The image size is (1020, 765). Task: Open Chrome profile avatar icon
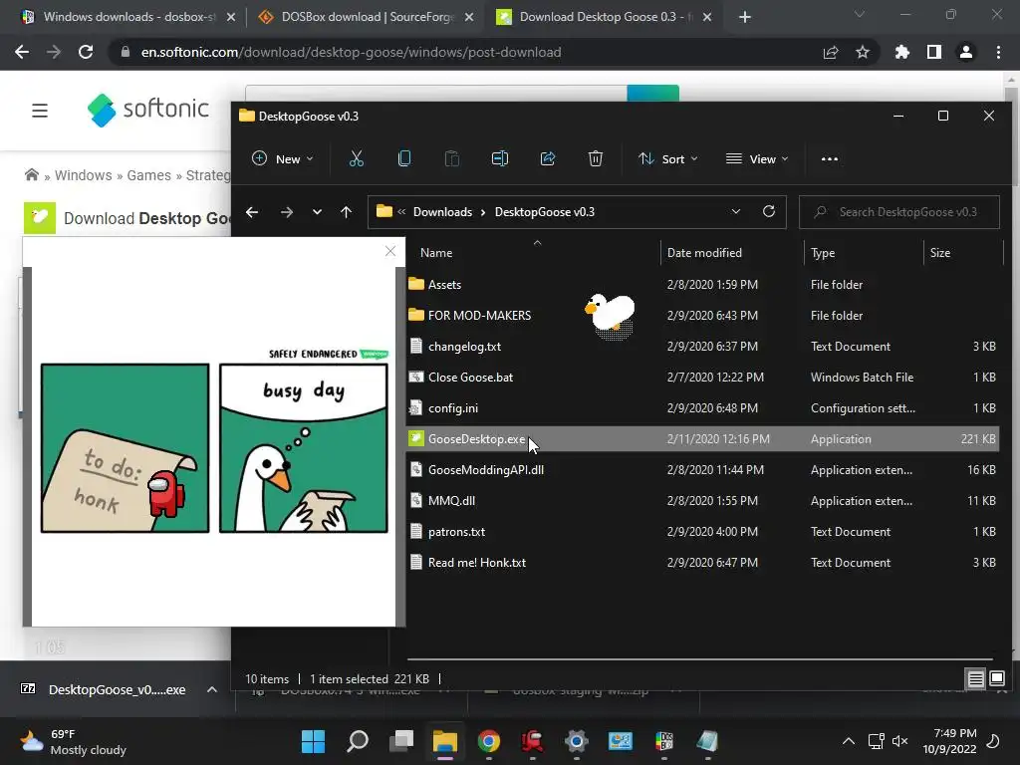pyautogui.click(x=966, y=52)
